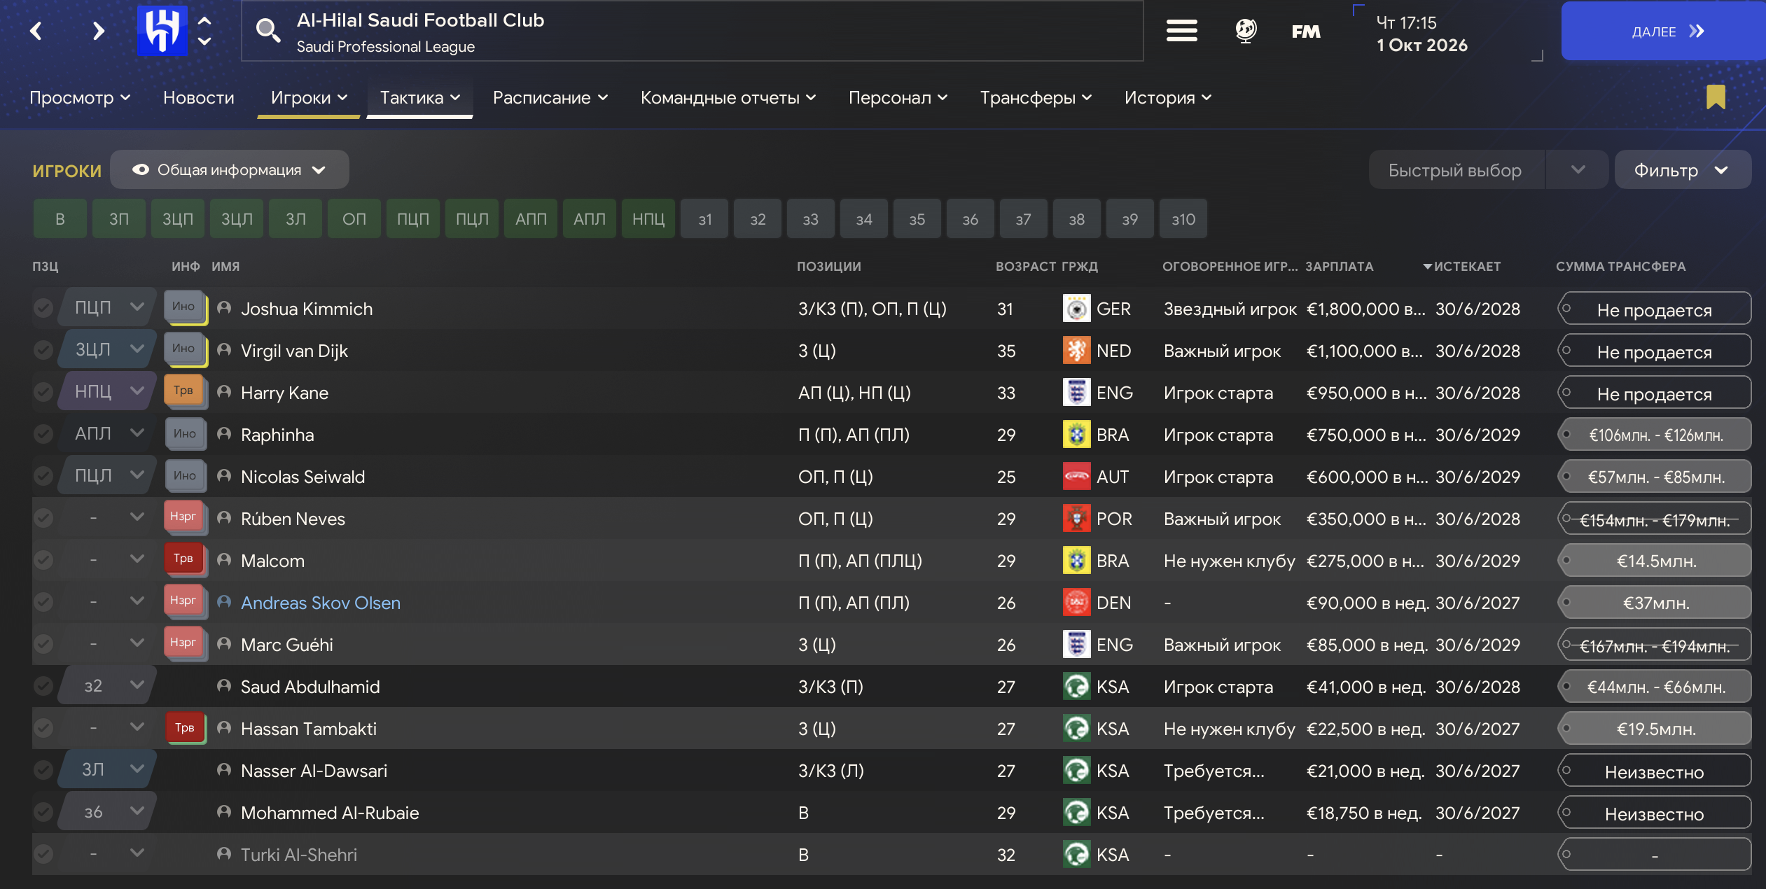The image size is (1766, 889).
Task: Go back with the left arrow
Action: (36, 31)
